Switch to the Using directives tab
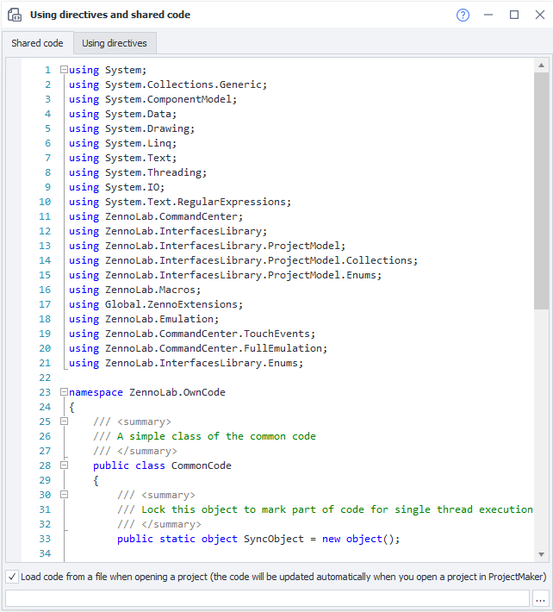The width and height of the screenshot is (553, 612). 115,43
